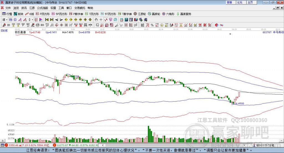Open the 公式选股 menu
Screen dimensions: 284x153
coord(42,8)
